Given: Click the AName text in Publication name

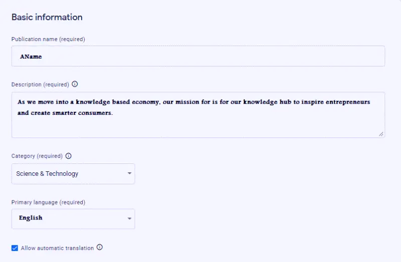Looking at the screenshot, I should 31,57.
